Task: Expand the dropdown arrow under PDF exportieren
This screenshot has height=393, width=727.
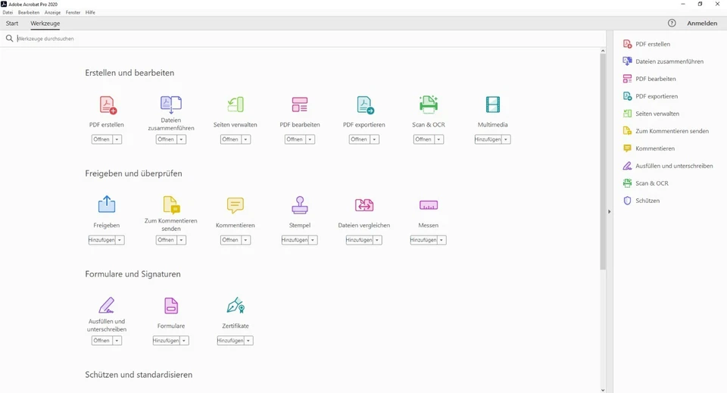Action: [374, 139]
